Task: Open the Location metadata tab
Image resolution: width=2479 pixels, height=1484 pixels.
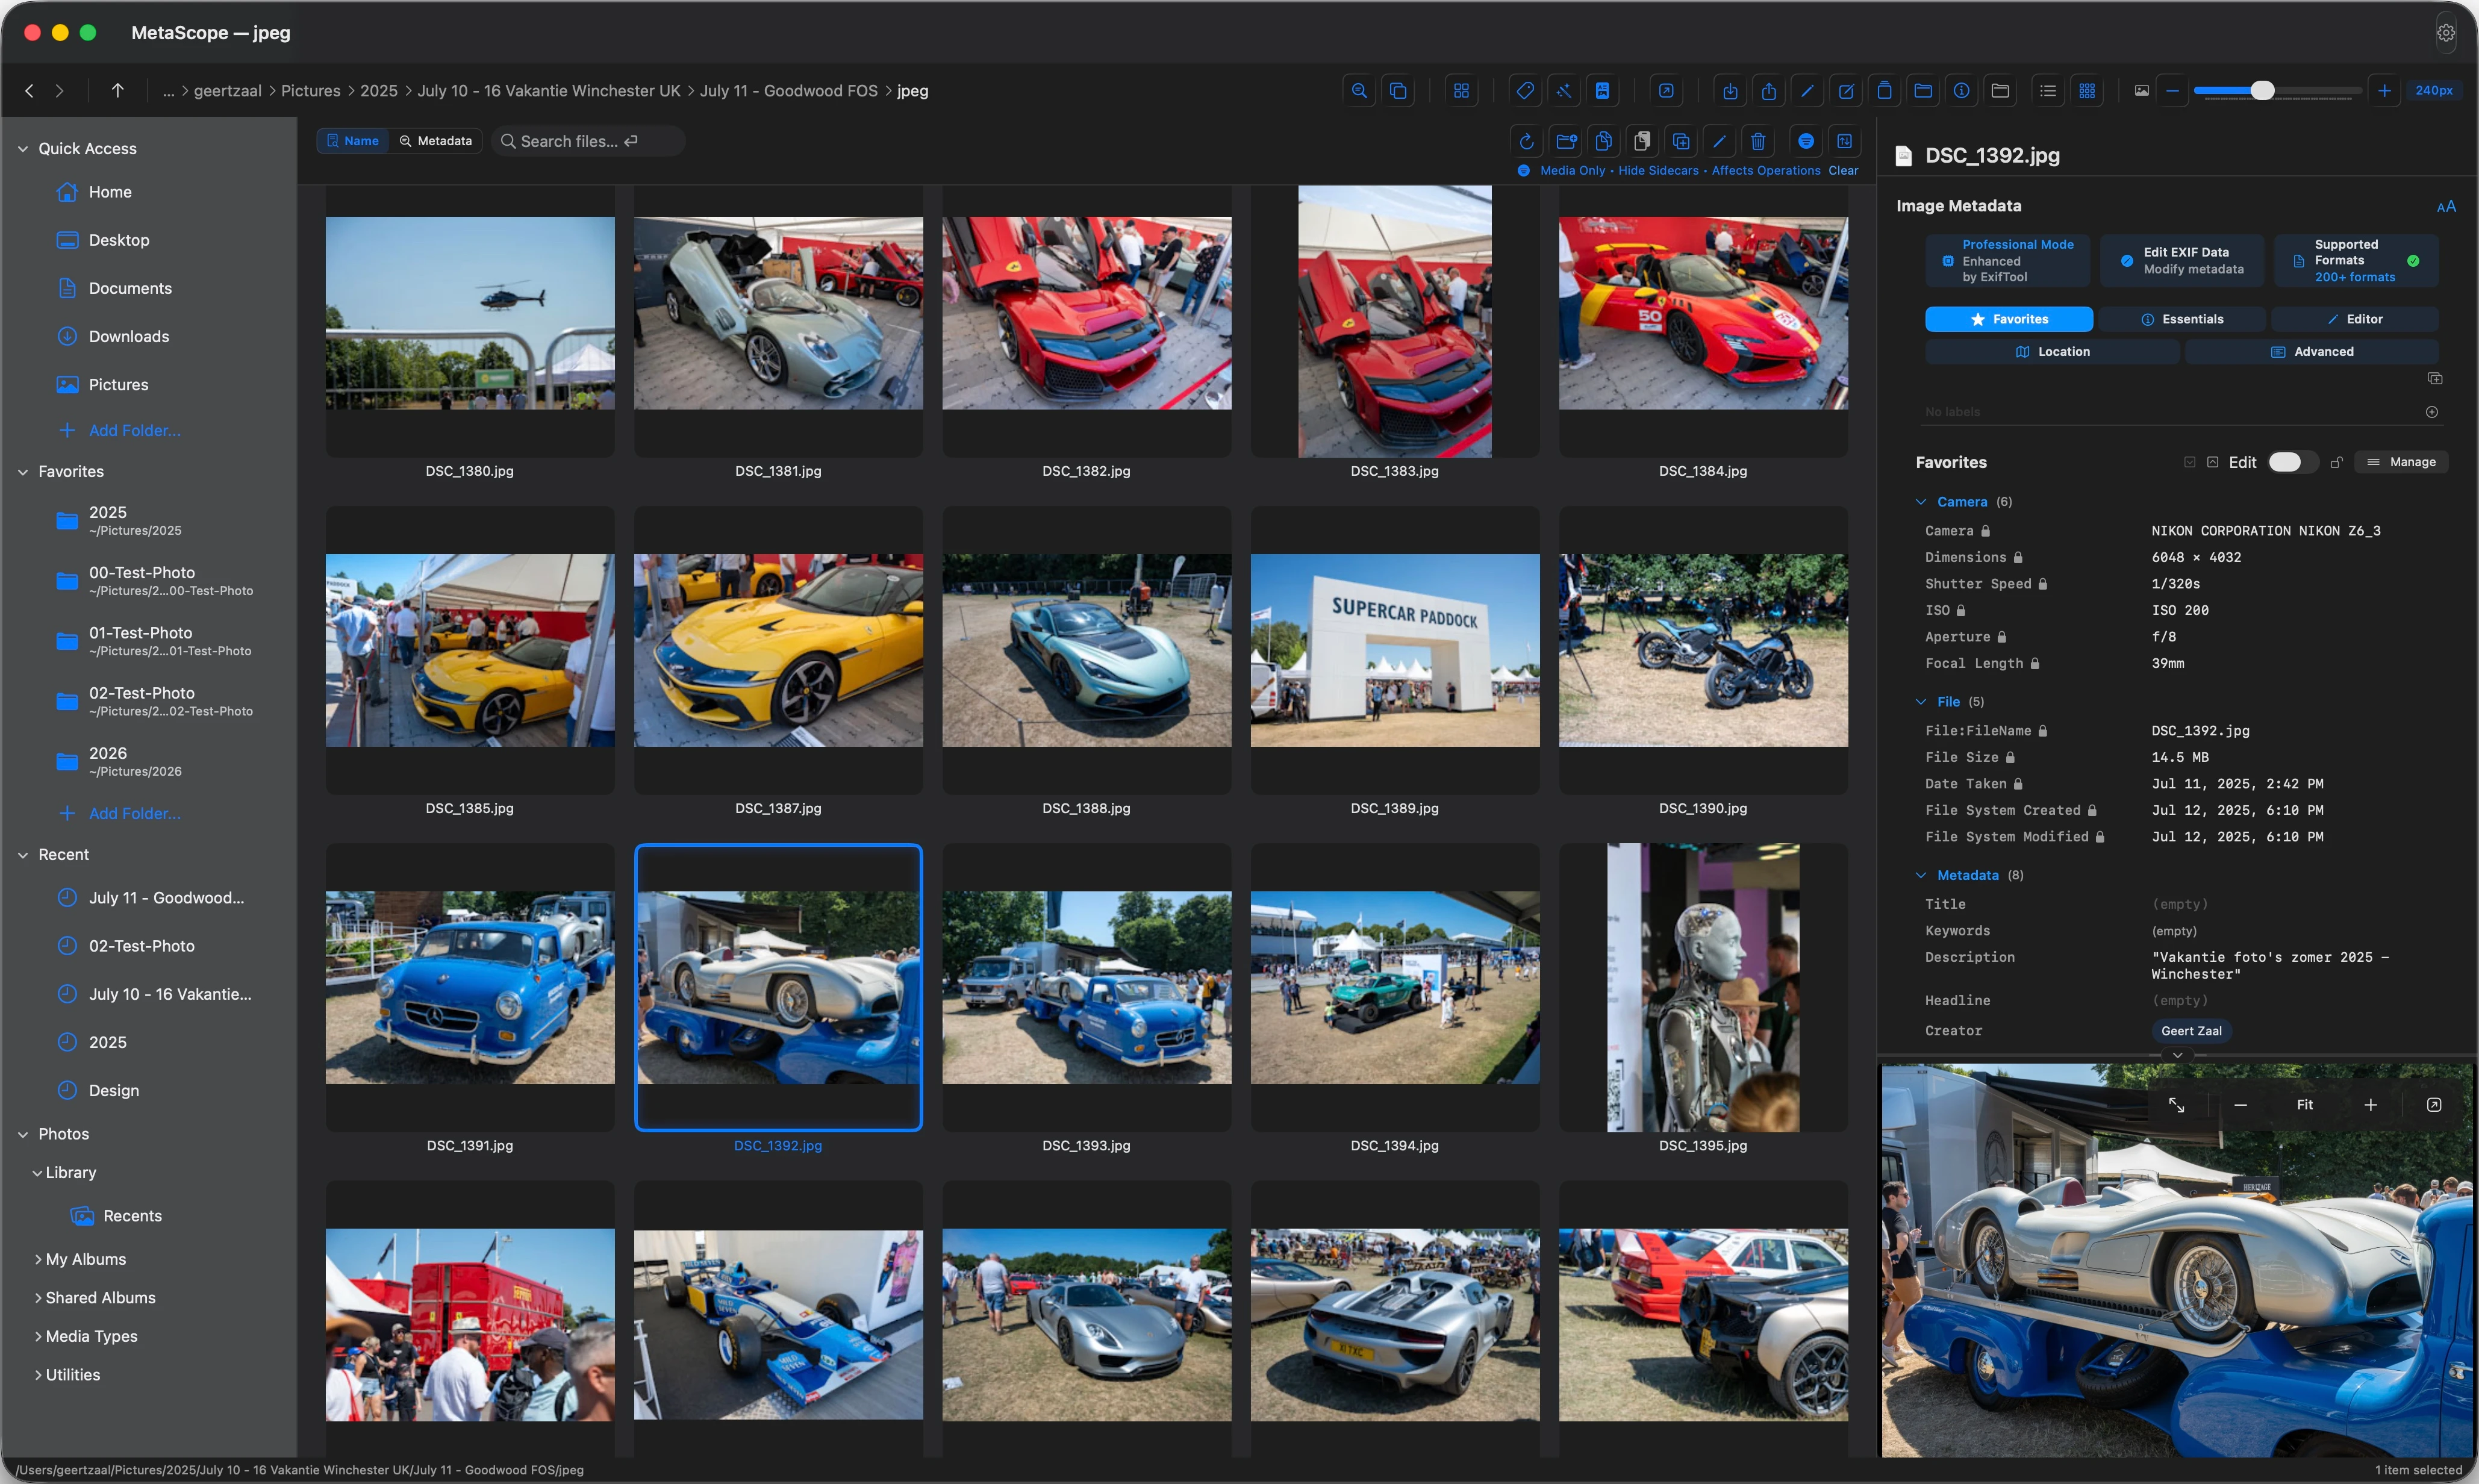Action: (x=2052, y=352)
